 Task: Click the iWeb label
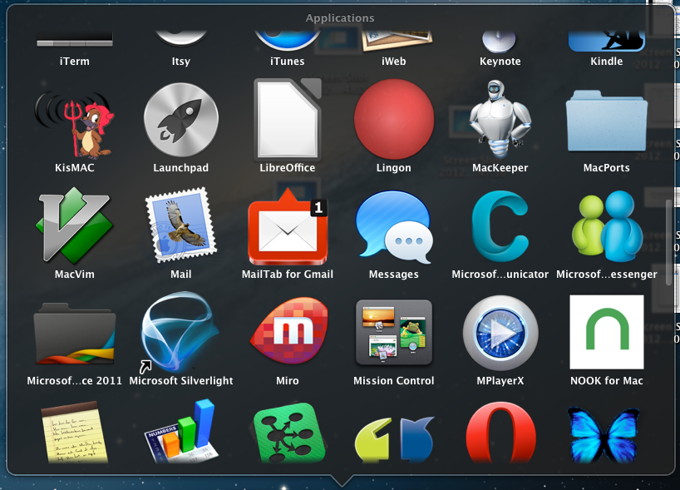coord(394,62)
